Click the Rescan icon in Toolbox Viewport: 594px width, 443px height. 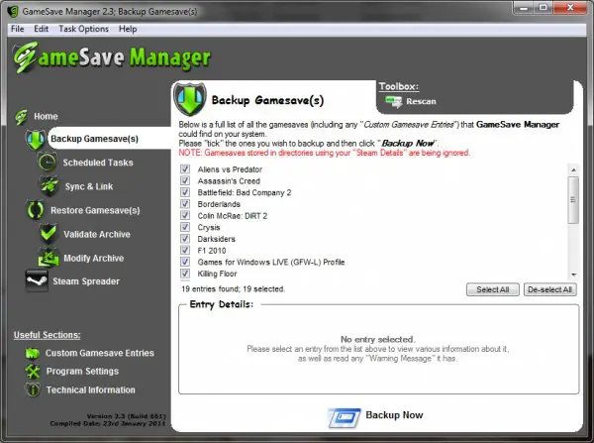[x=394, y=102]
